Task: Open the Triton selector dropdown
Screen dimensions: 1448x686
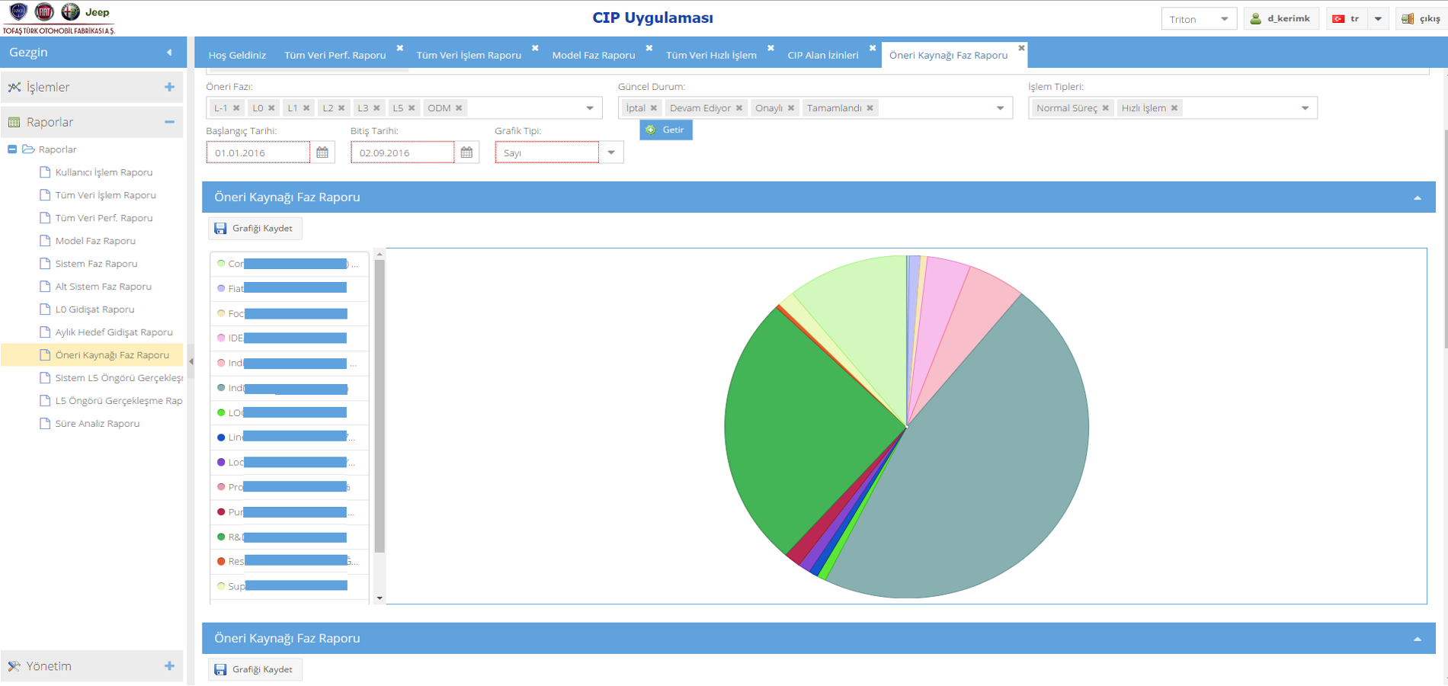Action: tap(1224, 19)
